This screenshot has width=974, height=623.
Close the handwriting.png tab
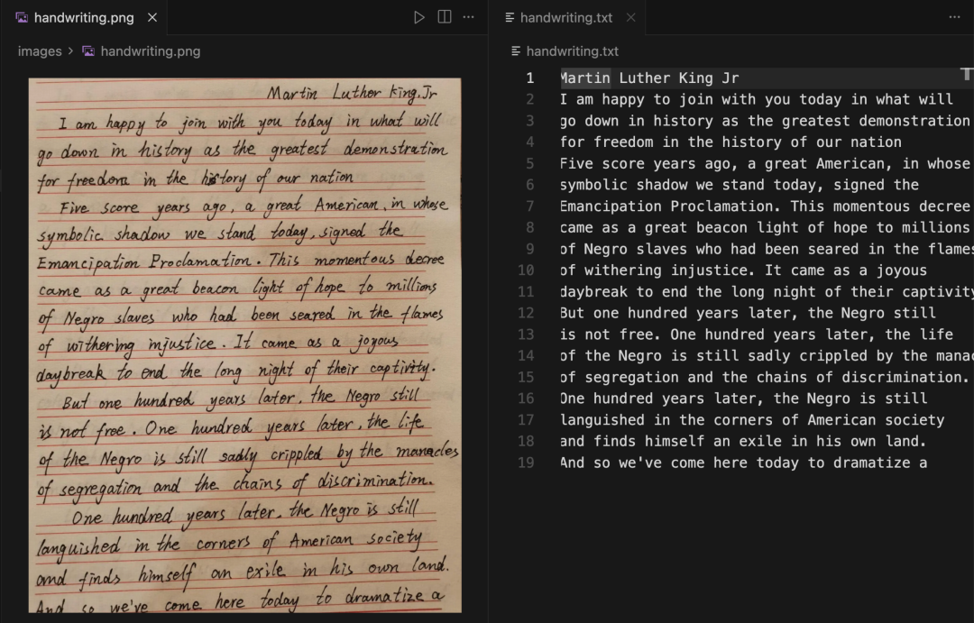click(152, 17)
